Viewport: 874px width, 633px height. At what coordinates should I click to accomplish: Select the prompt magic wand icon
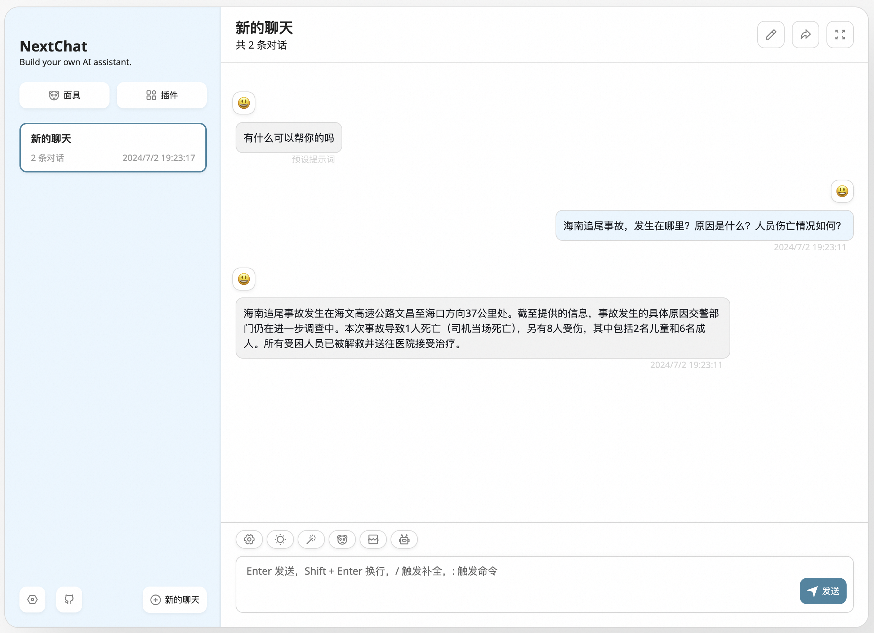[x=311, y=539]
